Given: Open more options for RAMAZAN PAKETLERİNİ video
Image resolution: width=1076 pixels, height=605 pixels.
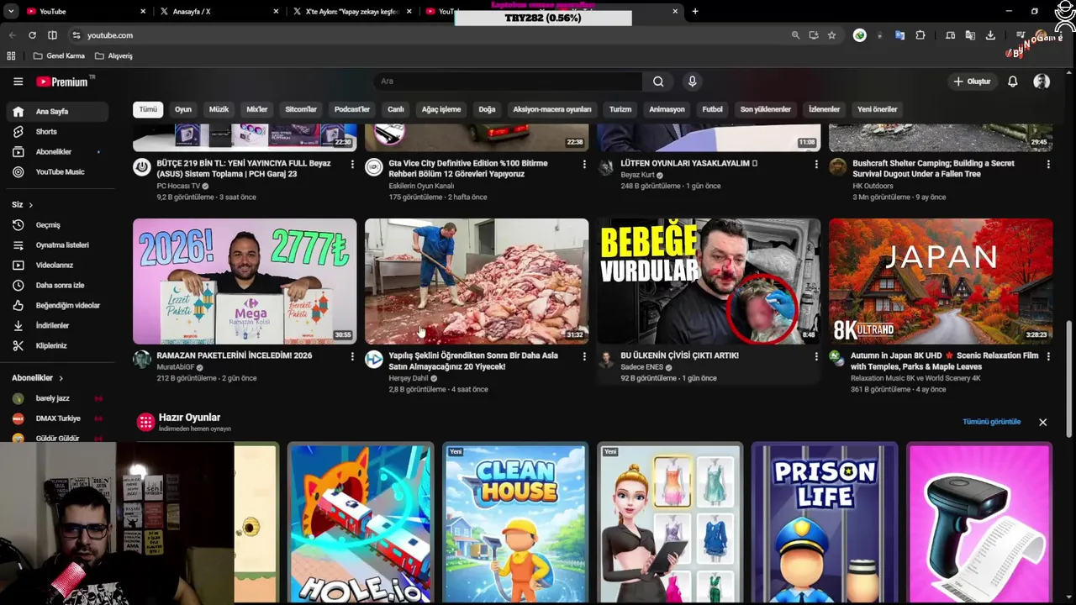Looking at the screenshot, I should pyautogui.click(x=352, y=356).
